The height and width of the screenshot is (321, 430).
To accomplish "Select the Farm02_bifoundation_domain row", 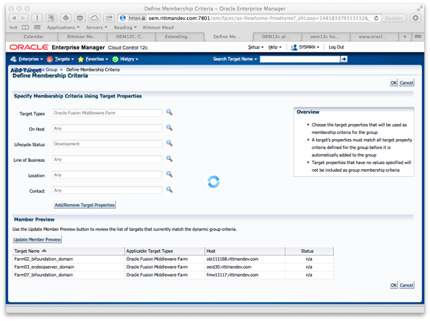I will tap(173, 259).
